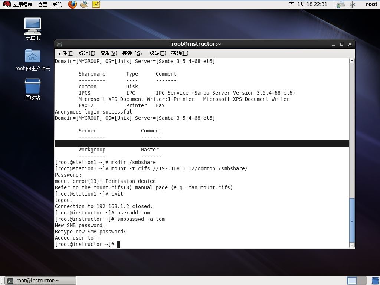
Task: Click 'Connection to 192.168.1.2 closed.' line
Action: point(104,206)
